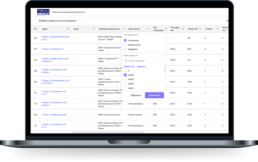
Task: Click the filter list vertical scrollbar
Action: tap(165, 69)
